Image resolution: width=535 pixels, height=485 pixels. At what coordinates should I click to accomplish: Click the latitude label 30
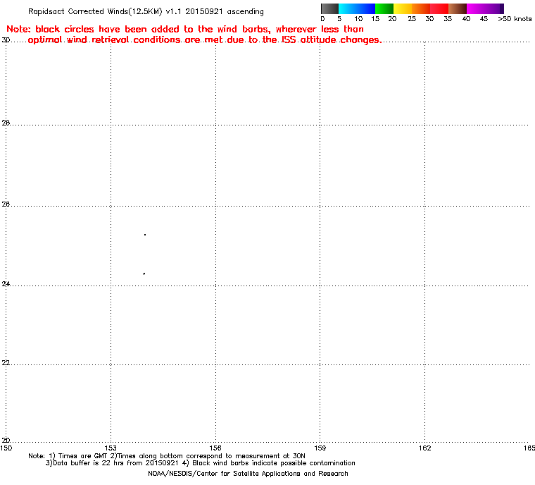click(6, 40)
